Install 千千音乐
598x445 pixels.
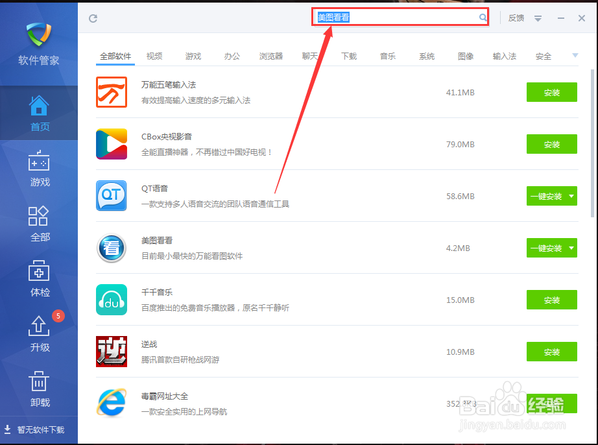coord(551,300)
